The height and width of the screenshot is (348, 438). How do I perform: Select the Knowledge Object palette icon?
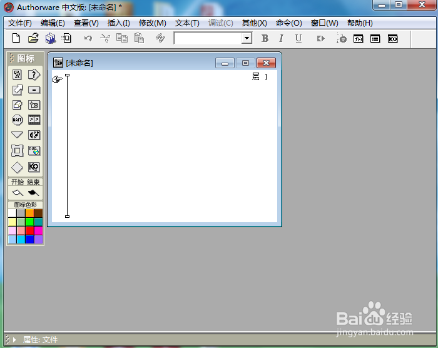[x=34, y=167]
